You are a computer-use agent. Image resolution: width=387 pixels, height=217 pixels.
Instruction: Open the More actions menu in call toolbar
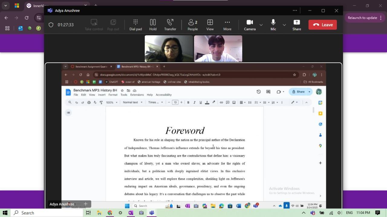point(227,25)
